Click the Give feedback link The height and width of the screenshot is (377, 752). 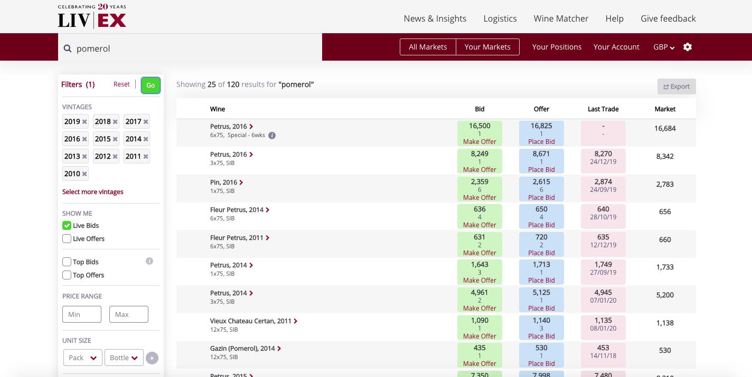click(668, 18)
